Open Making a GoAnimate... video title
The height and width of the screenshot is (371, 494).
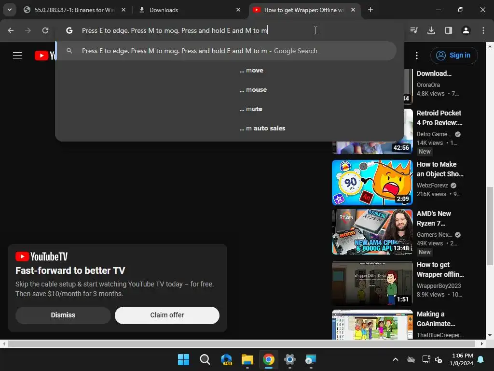tap(436, 319)
